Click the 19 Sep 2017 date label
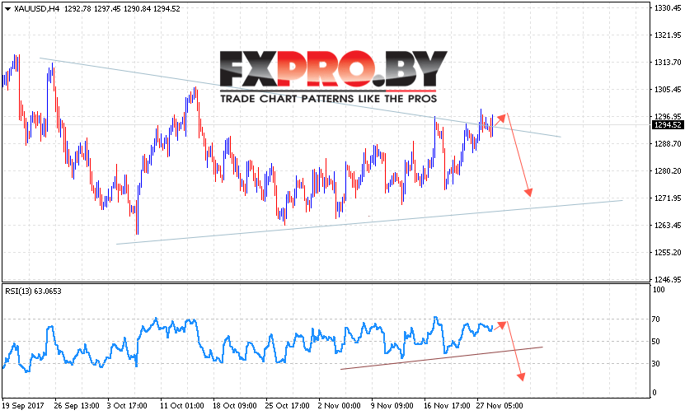 coord(24,406)
